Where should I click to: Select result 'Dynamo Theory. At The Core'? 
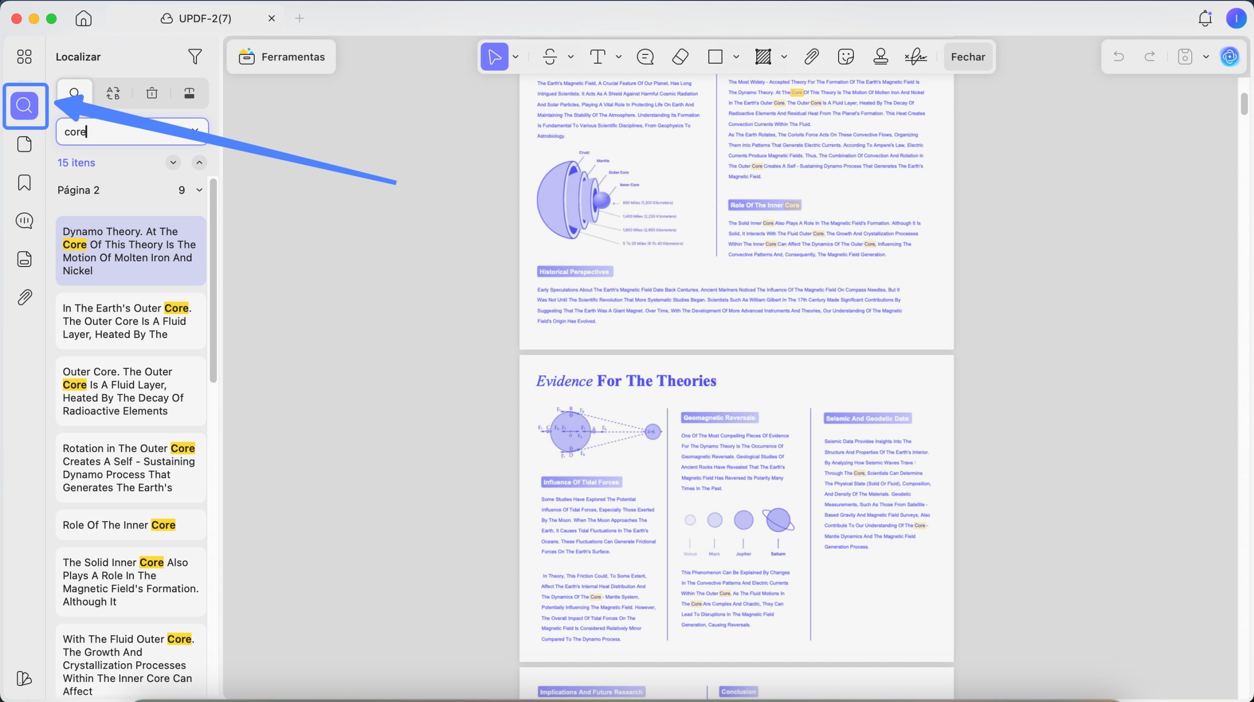[131, 251]
